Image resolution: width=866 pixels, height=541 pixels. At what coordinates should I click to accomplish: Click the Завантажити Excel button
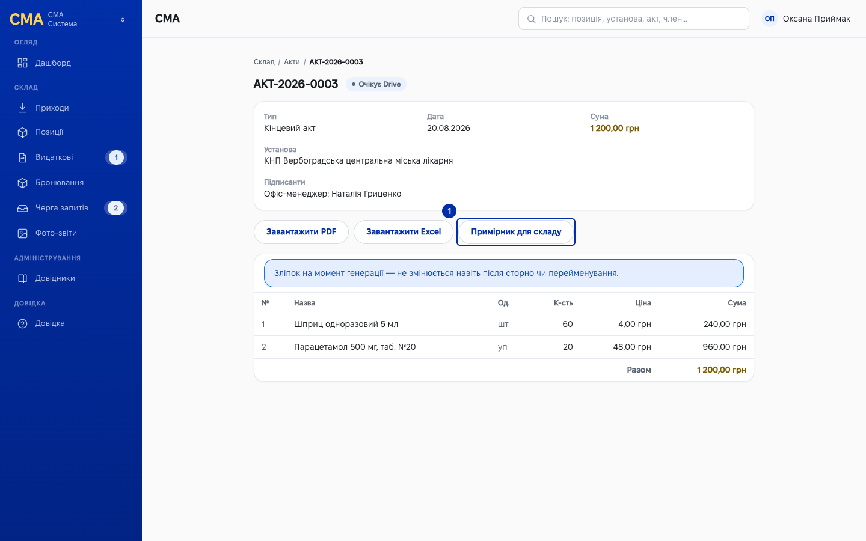404,232
